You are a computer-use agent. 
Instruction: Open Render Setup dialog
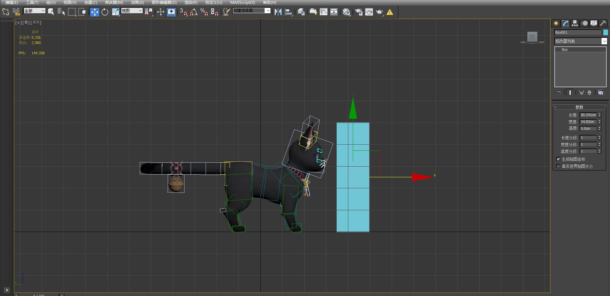point(359,12)
